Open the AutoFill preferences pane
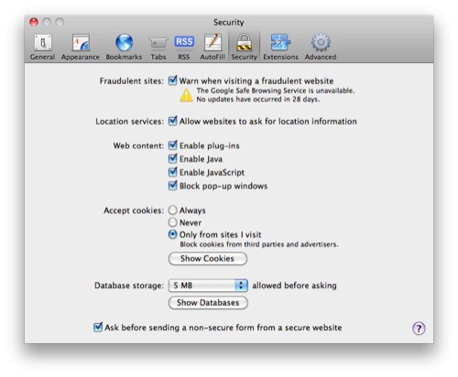Viewport: 458px width, 377px height. (x=213, y=47)
